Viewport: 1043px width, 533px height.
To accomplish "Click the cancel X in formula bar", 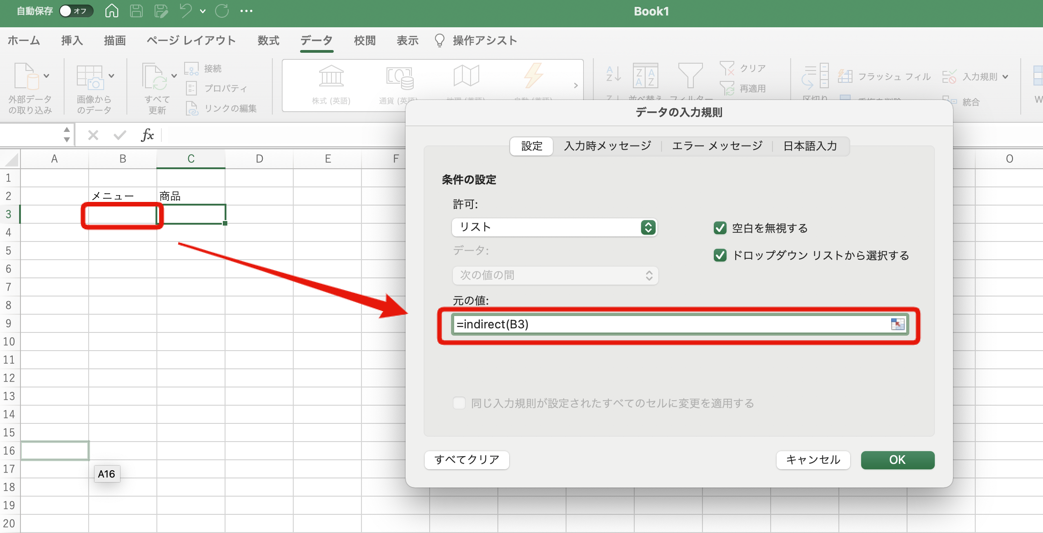I will click(x=93, y=135).
